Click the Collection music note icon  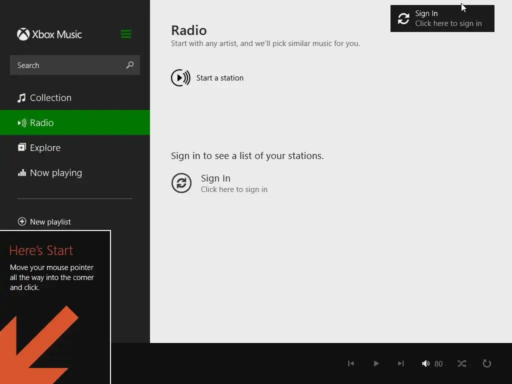click(x=21, y=98)
